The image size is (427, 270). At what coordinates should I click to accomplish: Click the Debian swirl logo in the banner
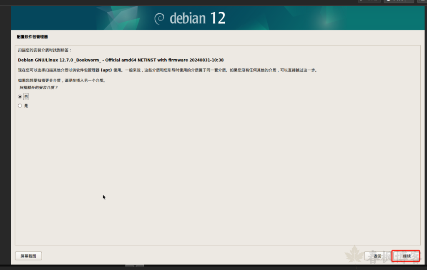tap(160, 18)
